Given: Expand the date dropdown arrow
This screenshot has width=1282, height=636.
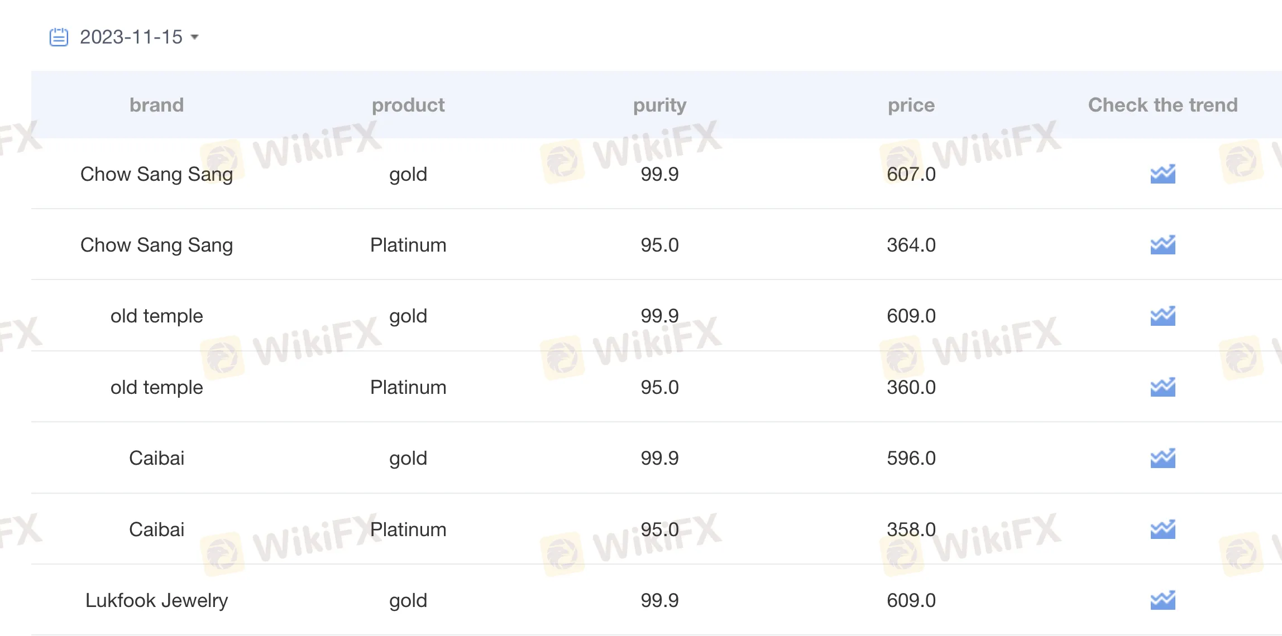Looking at the screenshot, I should (194, 37).
